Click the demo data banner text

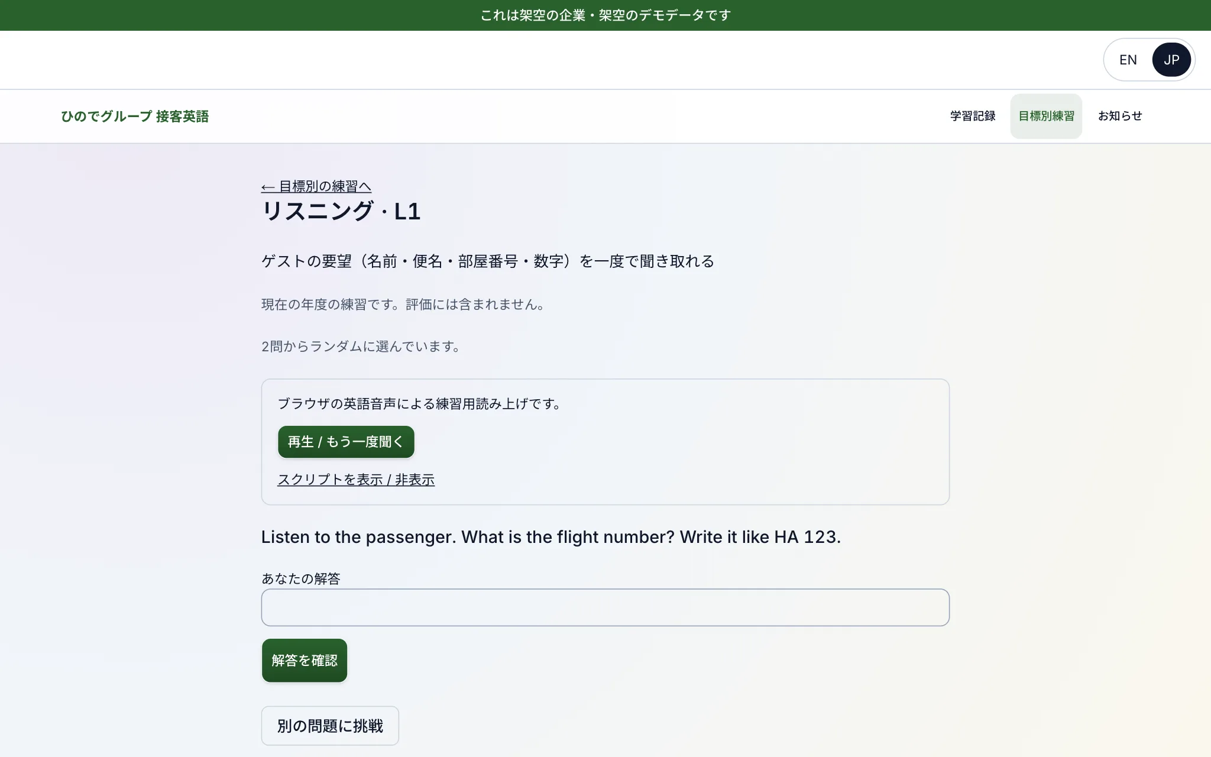[x=605, y=15]
